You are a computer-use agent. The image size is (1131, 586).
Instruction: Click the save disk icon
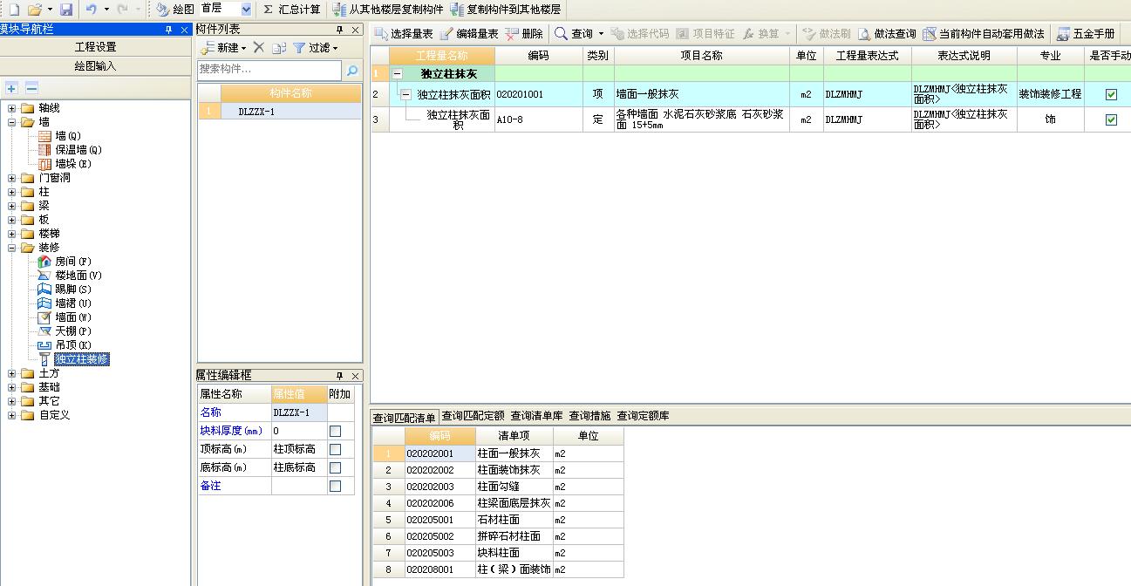pos(66,9)
